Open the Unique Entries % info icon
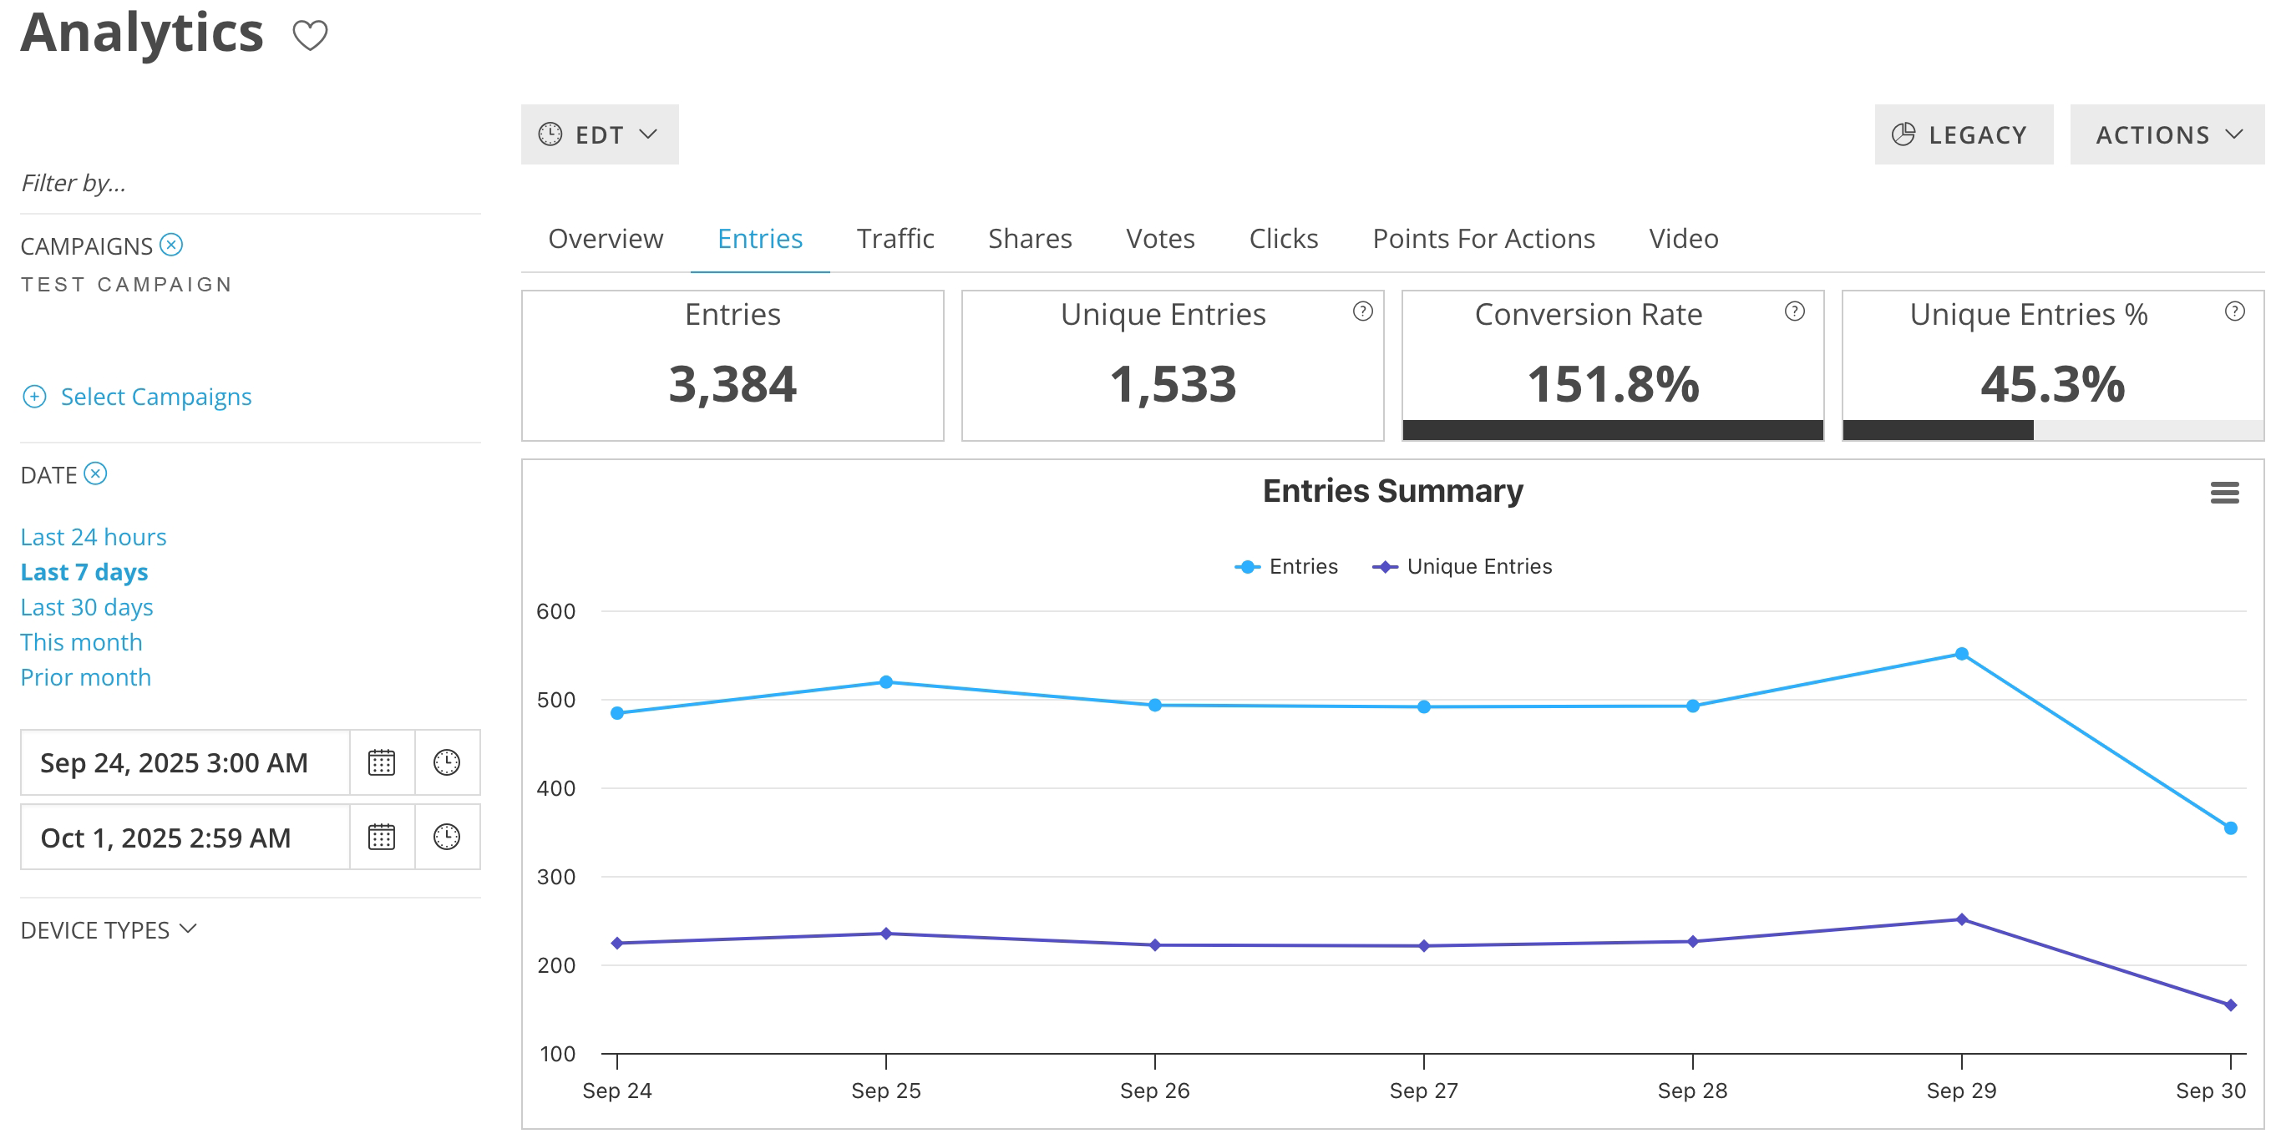The width and height of the screenshot is (2276, 1144). (2234, 311)
